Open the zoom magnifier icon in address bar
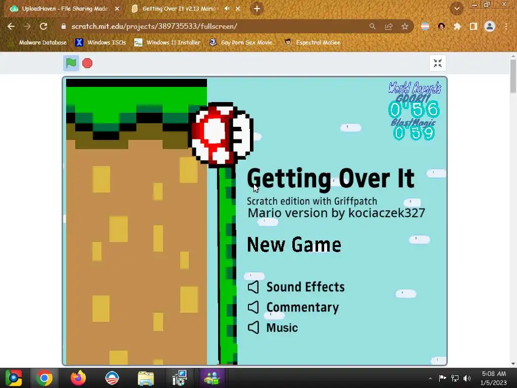The width and height of the screenshot is (517, 388). coord(372,26)
